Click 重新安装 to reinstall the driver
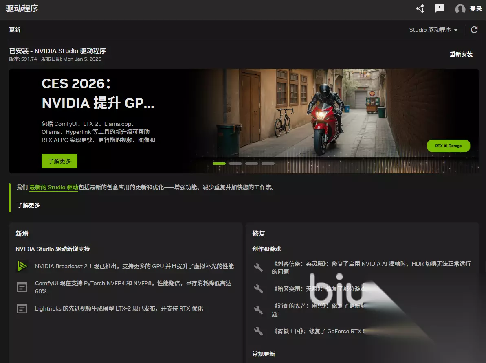The image size is (486, 363). click(461, 54)
